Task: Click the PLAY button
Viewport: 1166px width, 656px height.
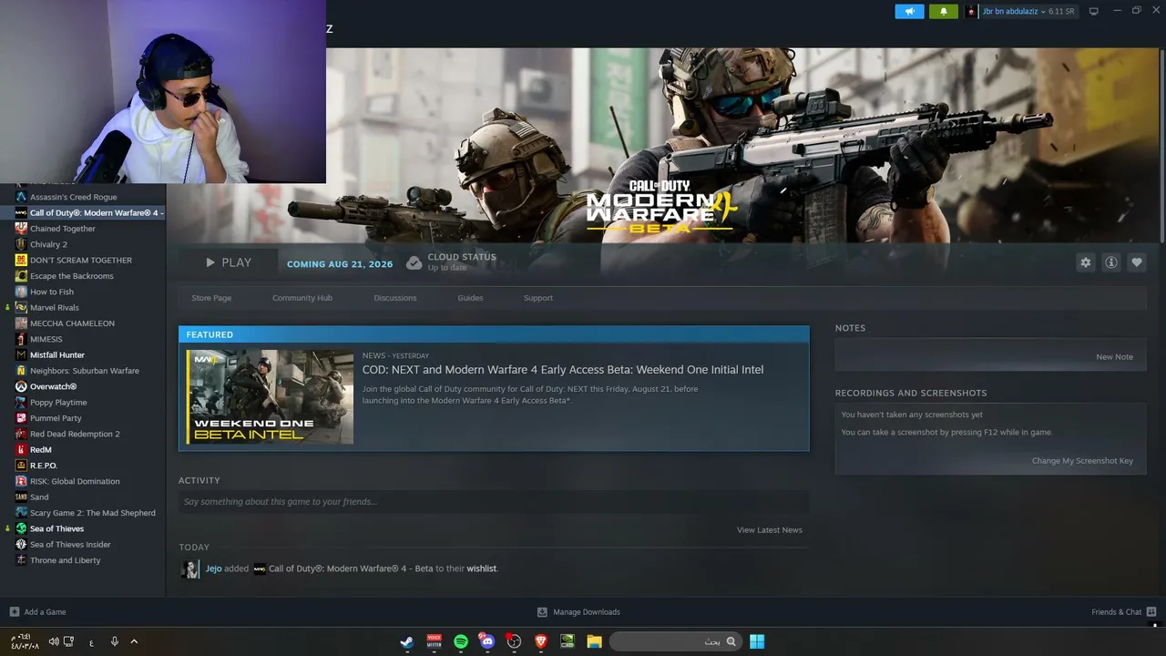Action: 228,262
